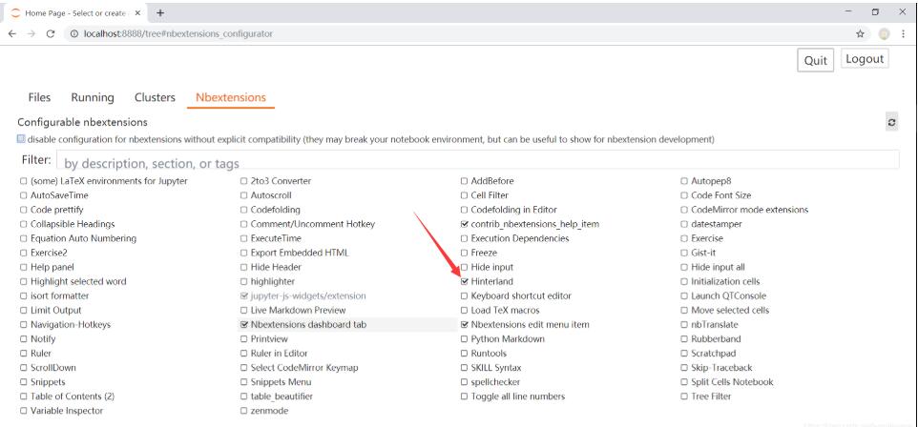This screenshot has width=918, height=427.
Task: Uncheck the Hinterland extension checkbox
Action: click(x=465, y=282)
